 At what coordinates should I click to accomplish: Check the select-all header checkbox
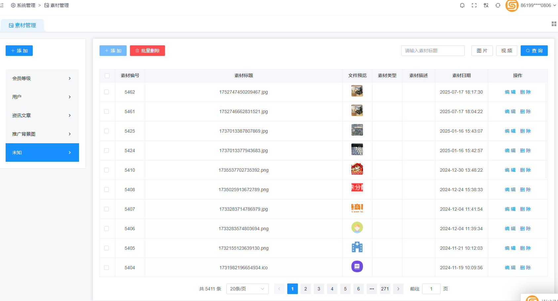click(x=107, y=76)
